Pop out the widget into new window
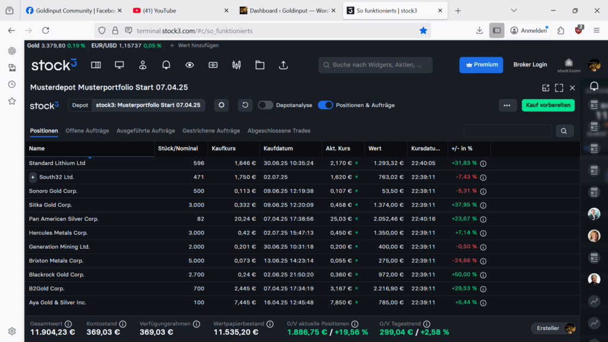Viewport: 608px width, 342px height. pyautogui.click(x=546, y=88)
